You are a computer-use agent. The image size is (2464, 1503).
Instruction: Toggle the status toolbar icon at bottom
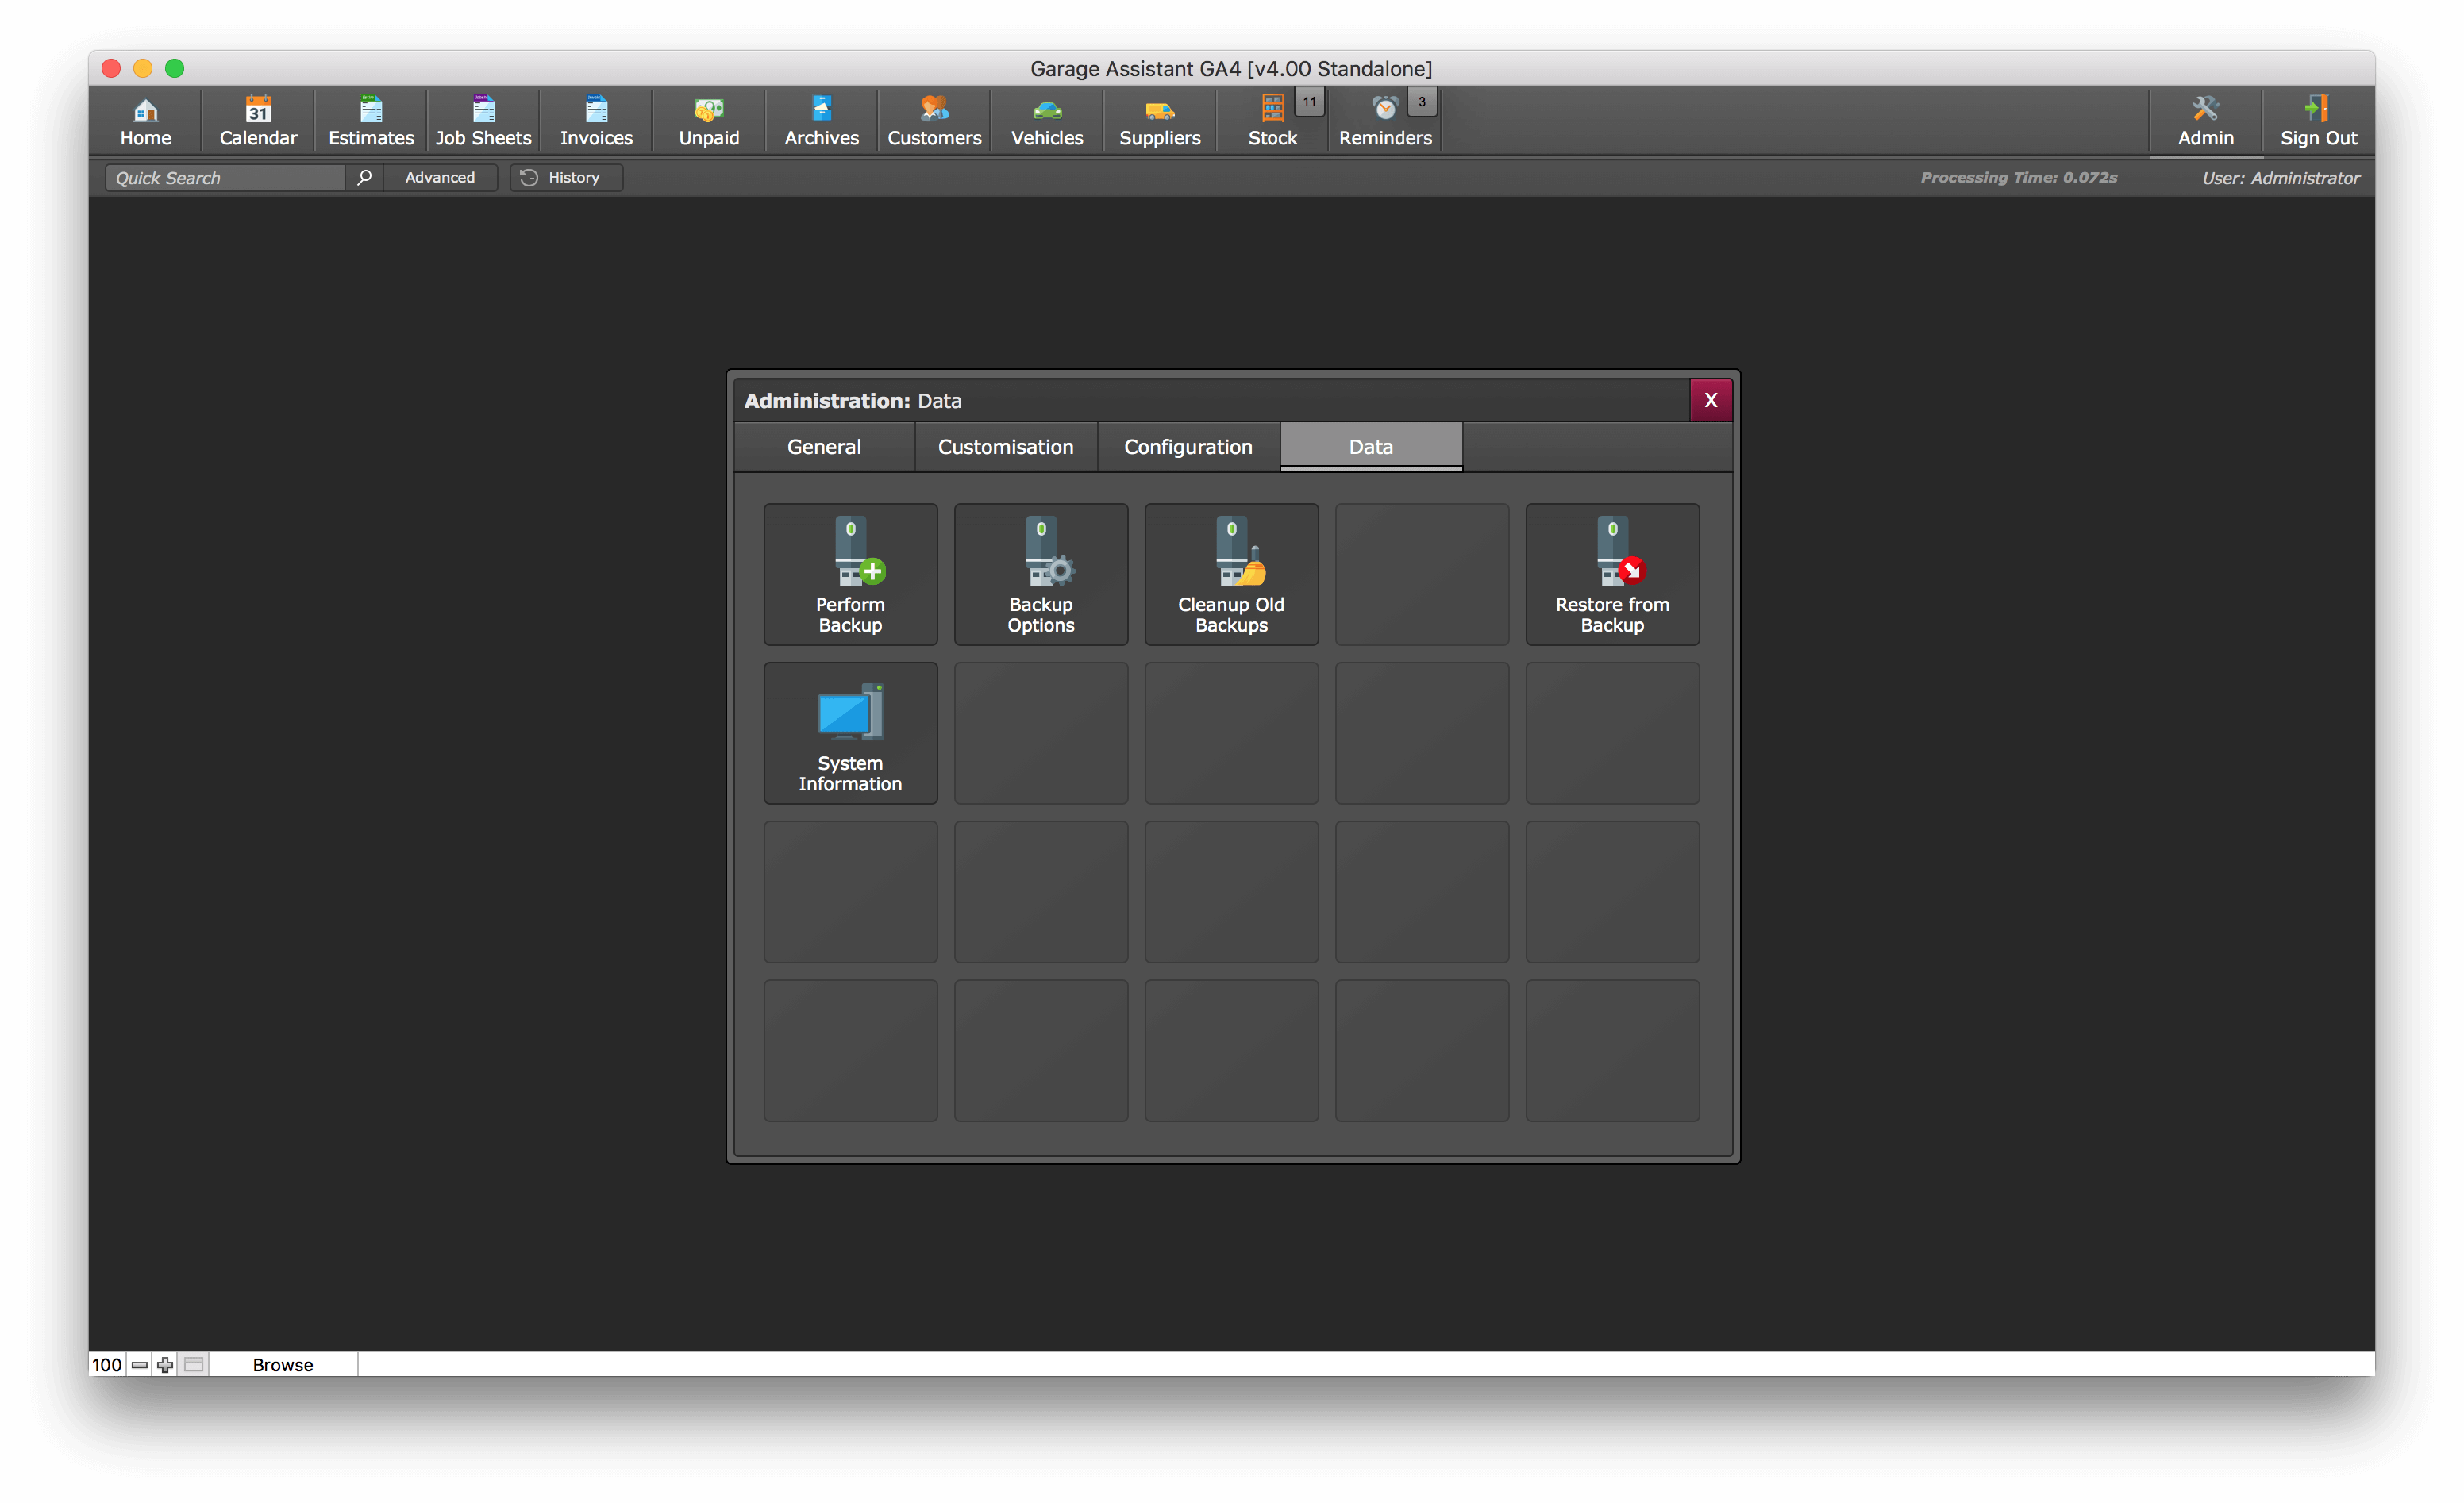pyautogui.click(x=193, y=1364)
